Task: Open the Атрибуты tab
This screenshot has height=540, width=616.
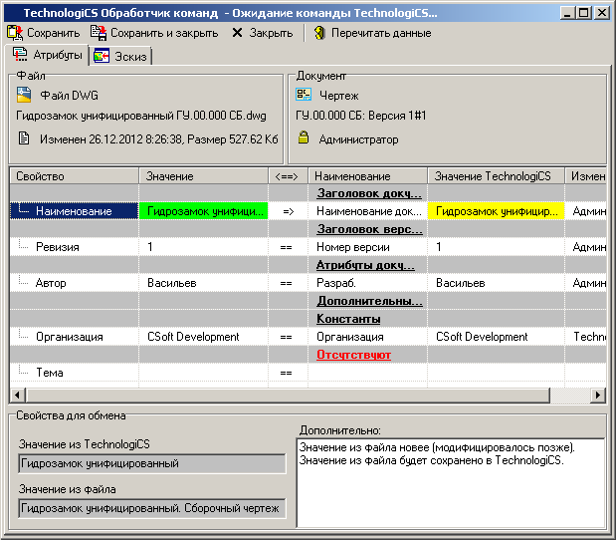Action: tap(48, 56)
